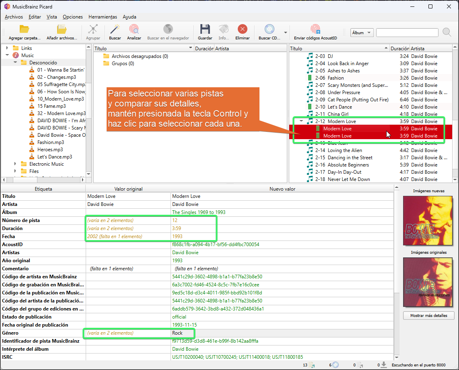The width and height of the screenshot is (459, 370).
Task: Select 15 Fame.mp3 file
Action: 51,106
